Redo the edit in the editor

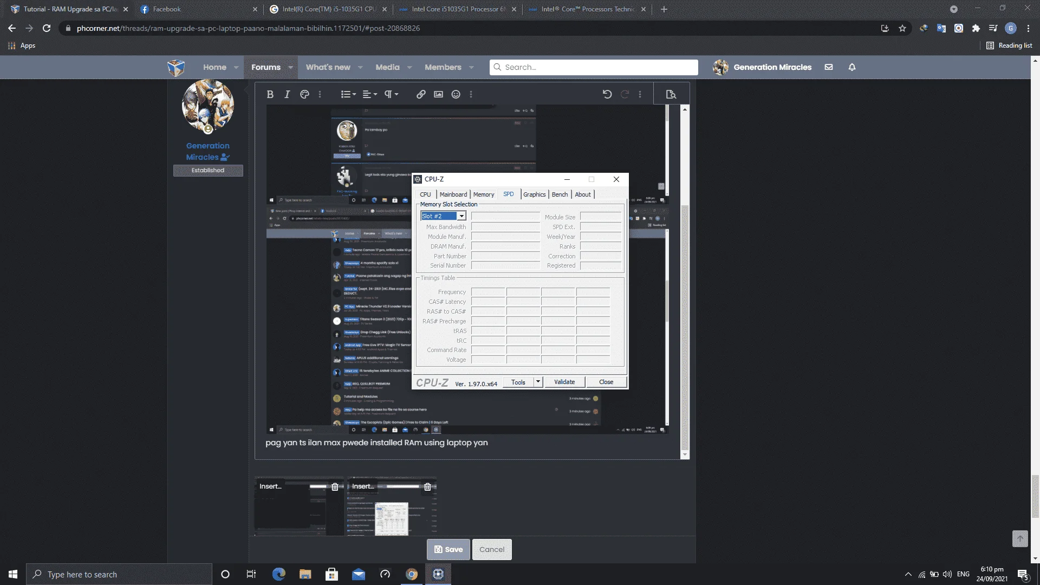pyautogui.click(x=625, y=94)
